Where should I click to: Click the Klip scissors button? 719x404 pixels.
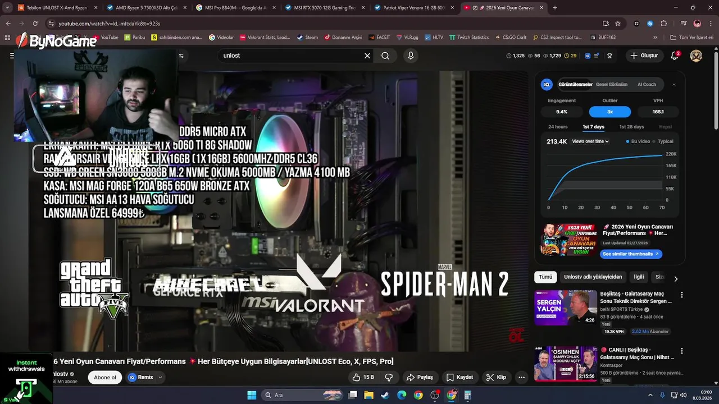tap(496, 377)
